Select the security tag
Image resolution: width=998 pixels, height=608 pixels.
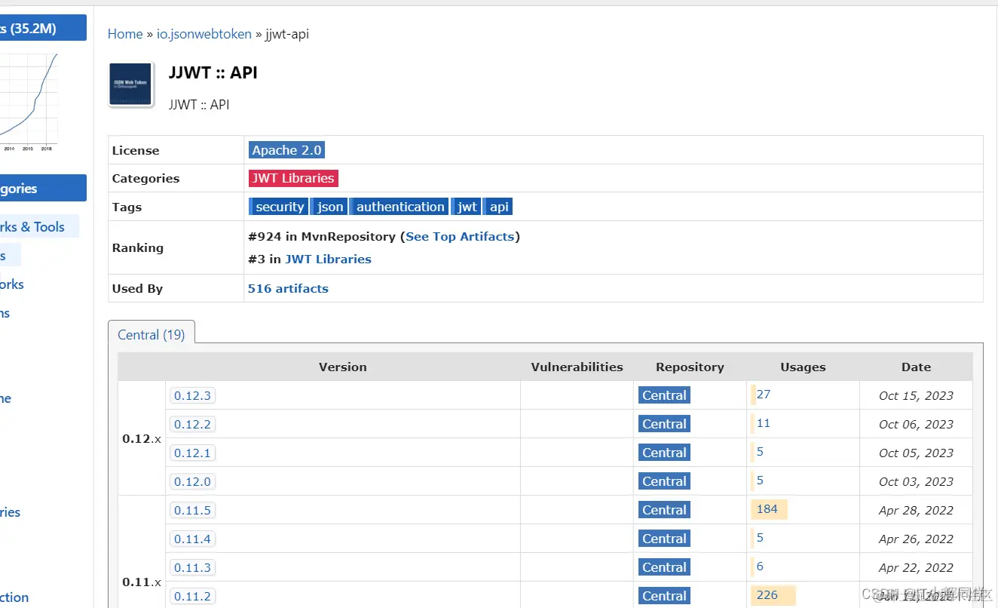279,207
